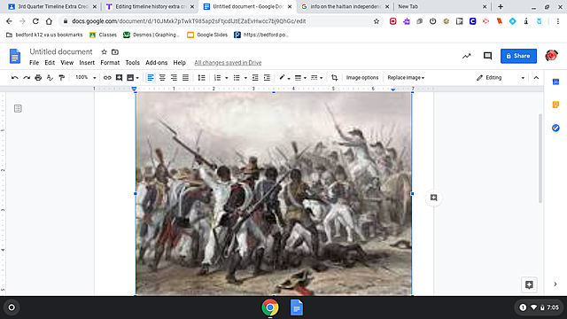Star the document
This screenshot has height=319, width=567.
pyautogui.click(x=105, y=52)
